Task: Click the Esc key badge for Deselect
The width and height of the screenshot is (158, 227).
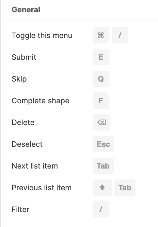Action: (104, 144)
